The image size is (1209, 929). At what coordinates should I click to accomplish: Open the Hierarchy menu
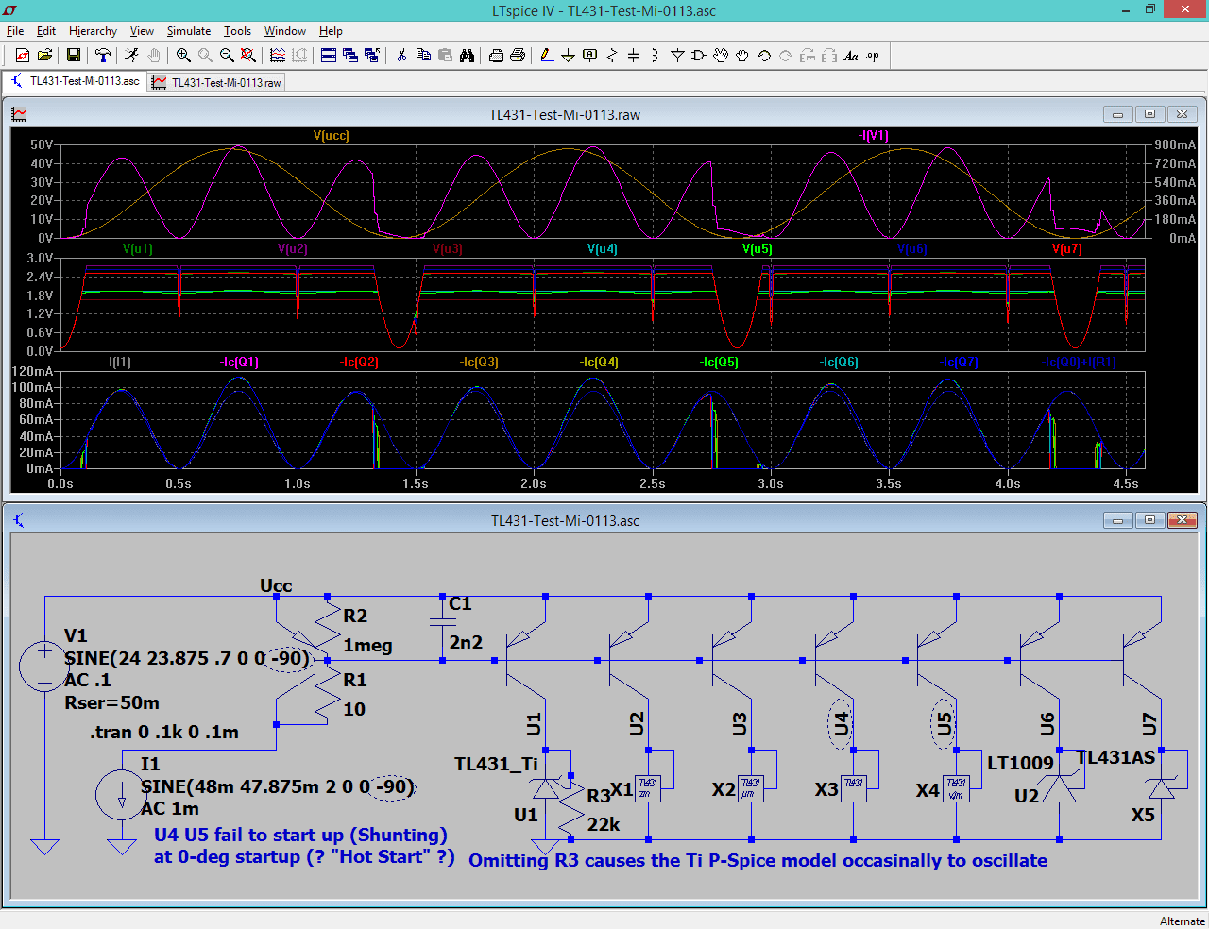(x=93, y=31)
